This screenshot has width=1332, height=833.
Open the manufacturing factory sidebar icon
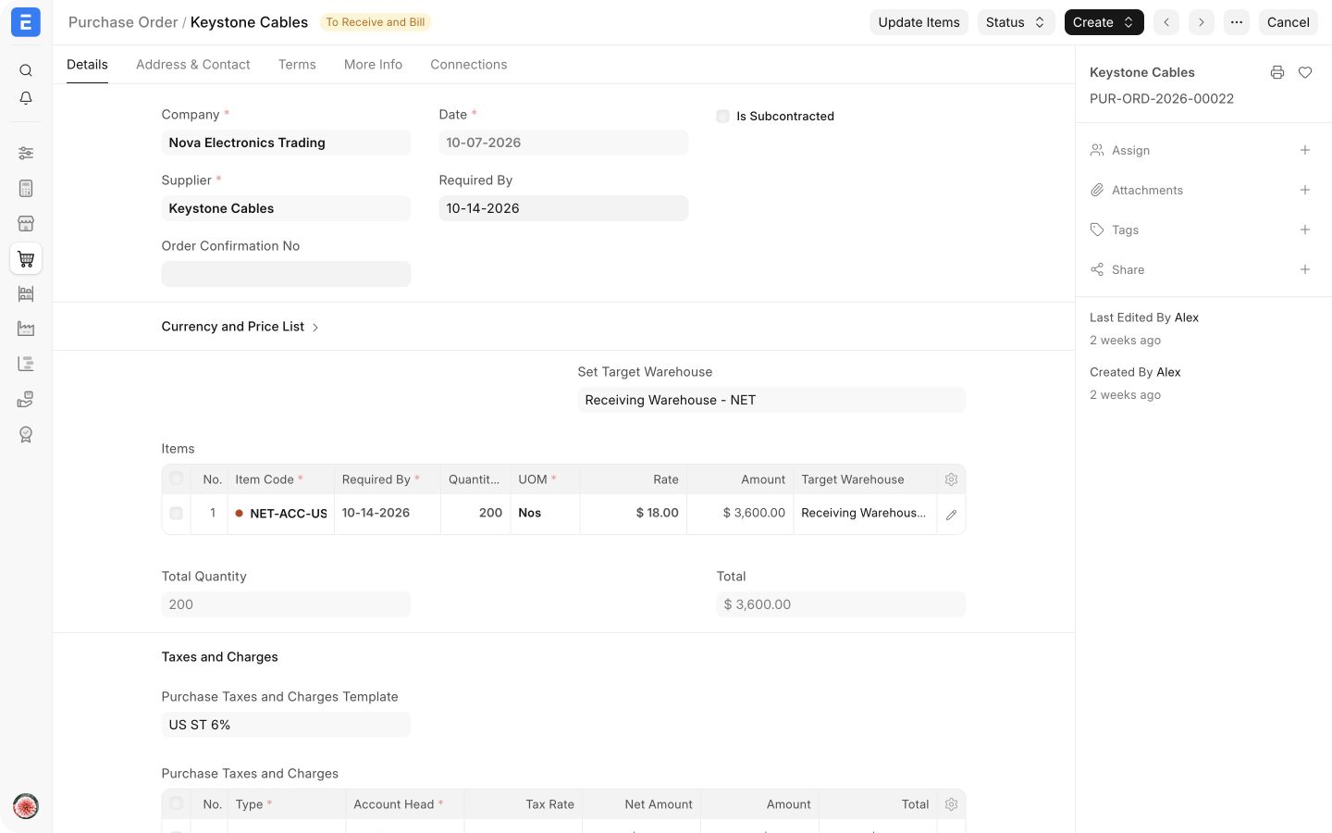(x=26, y=329)
